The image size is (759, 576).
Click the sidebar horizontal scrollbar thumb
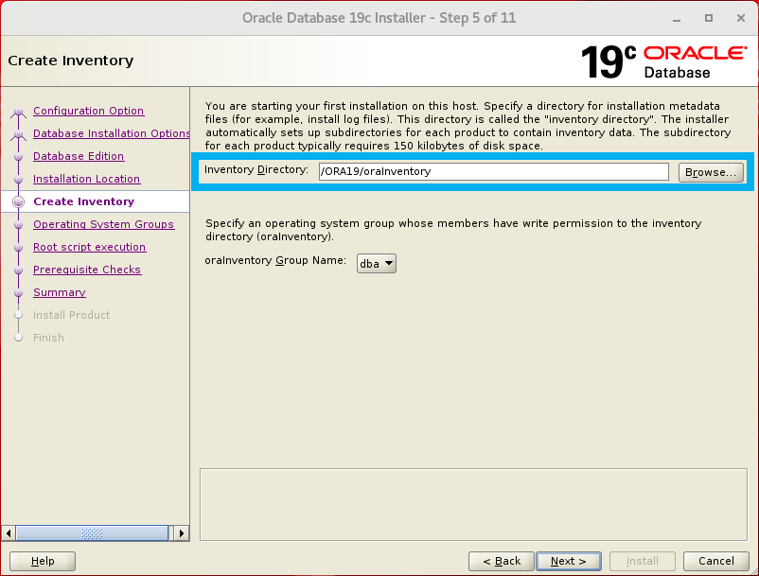tap(92, 533)
